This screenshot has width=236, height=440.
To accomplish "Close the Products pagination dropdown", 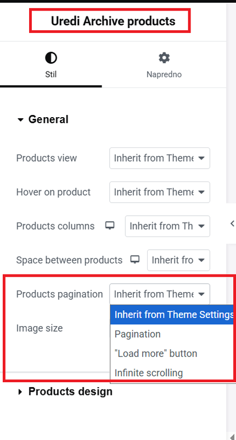I will 160,294.
